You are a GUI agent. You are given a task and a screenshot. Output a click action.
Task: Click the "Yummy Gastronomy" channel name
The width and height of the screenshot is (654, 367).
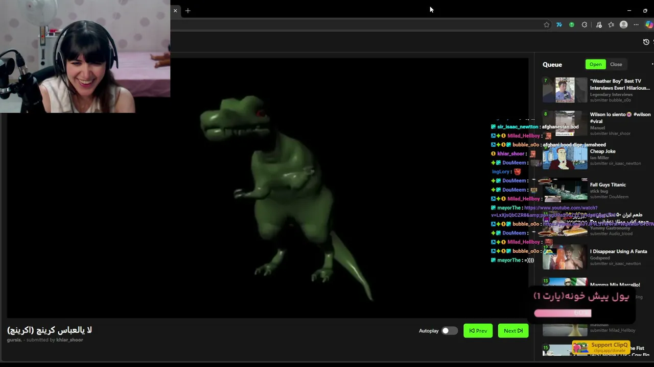pos(610,228)
